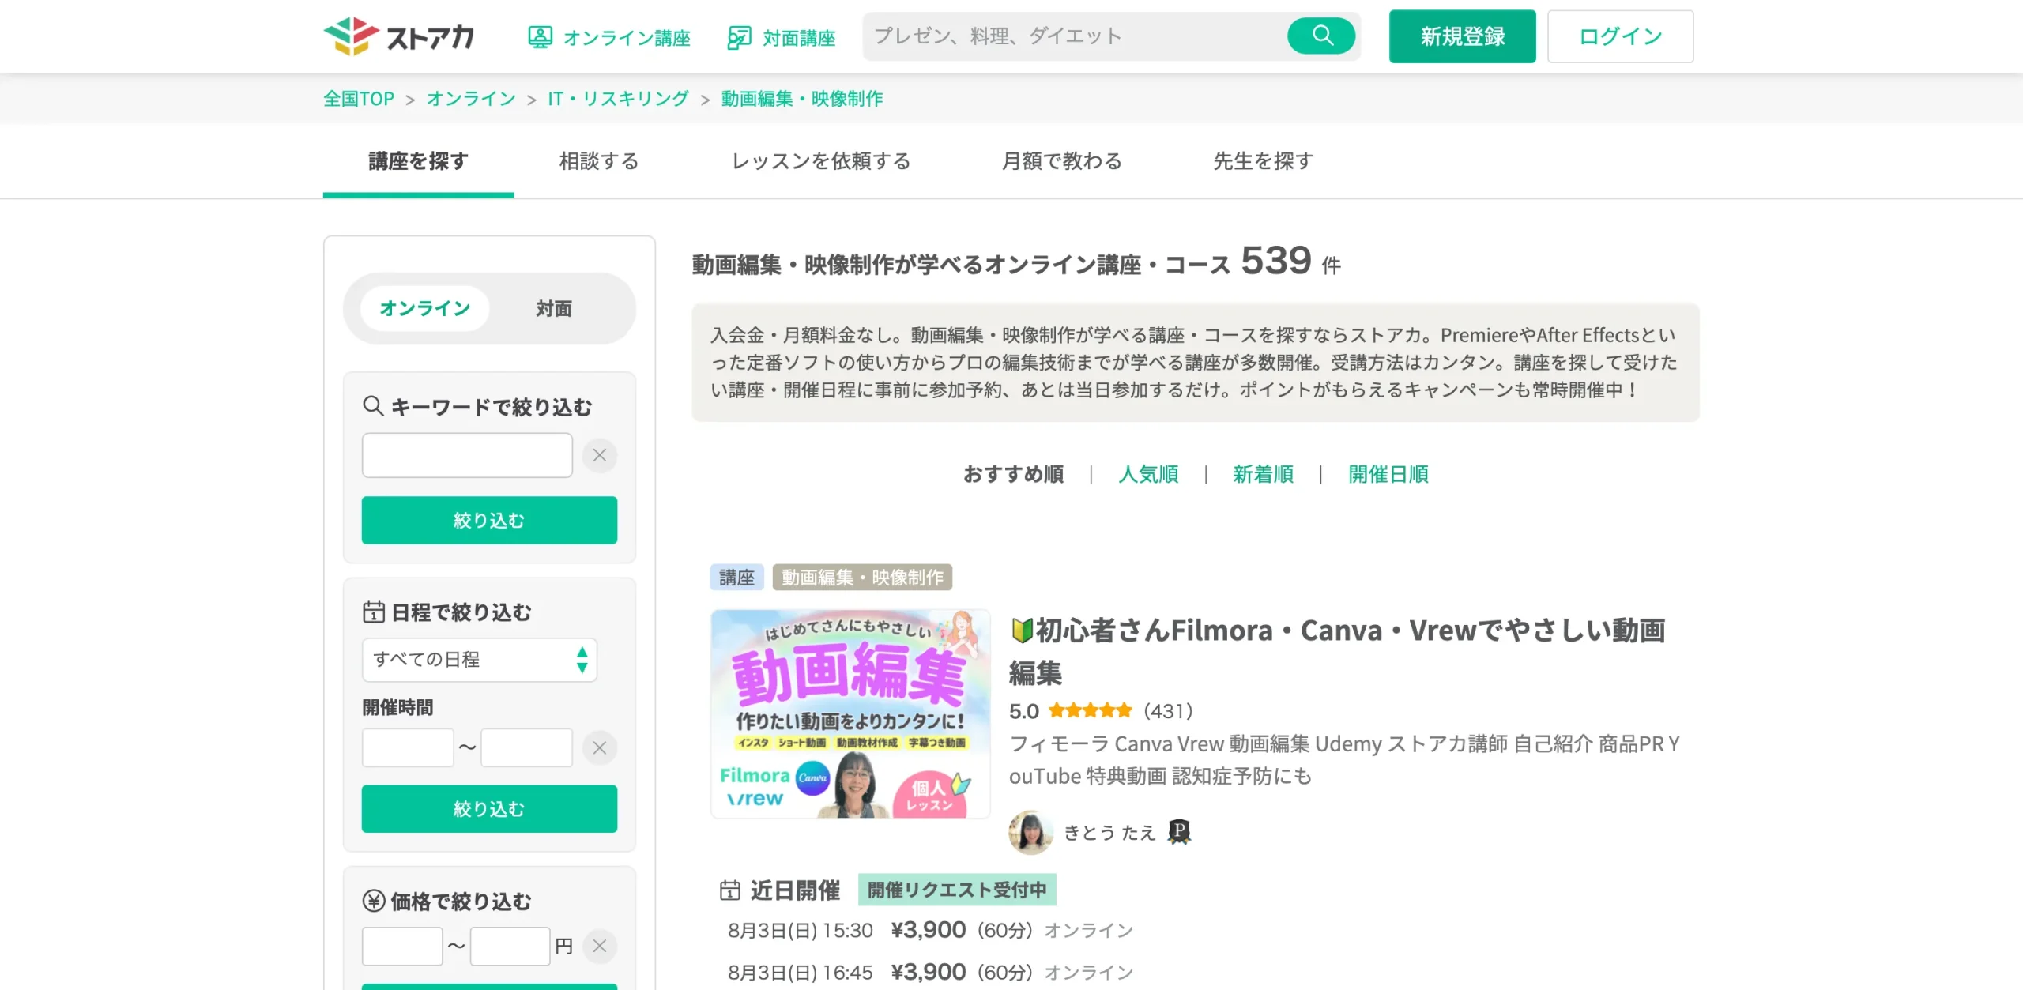Go to オンライン breadcrumb

tap(471, 99)
